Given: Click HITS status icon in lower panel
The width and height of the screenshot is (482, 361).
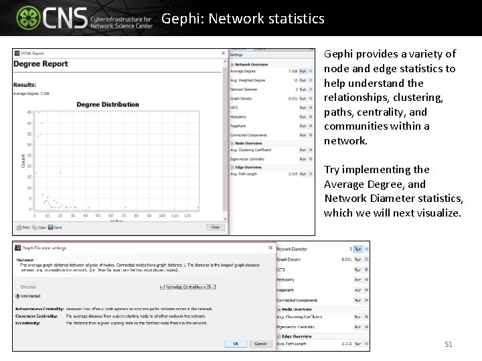Looking at the screenshot, I should (366, 269).
